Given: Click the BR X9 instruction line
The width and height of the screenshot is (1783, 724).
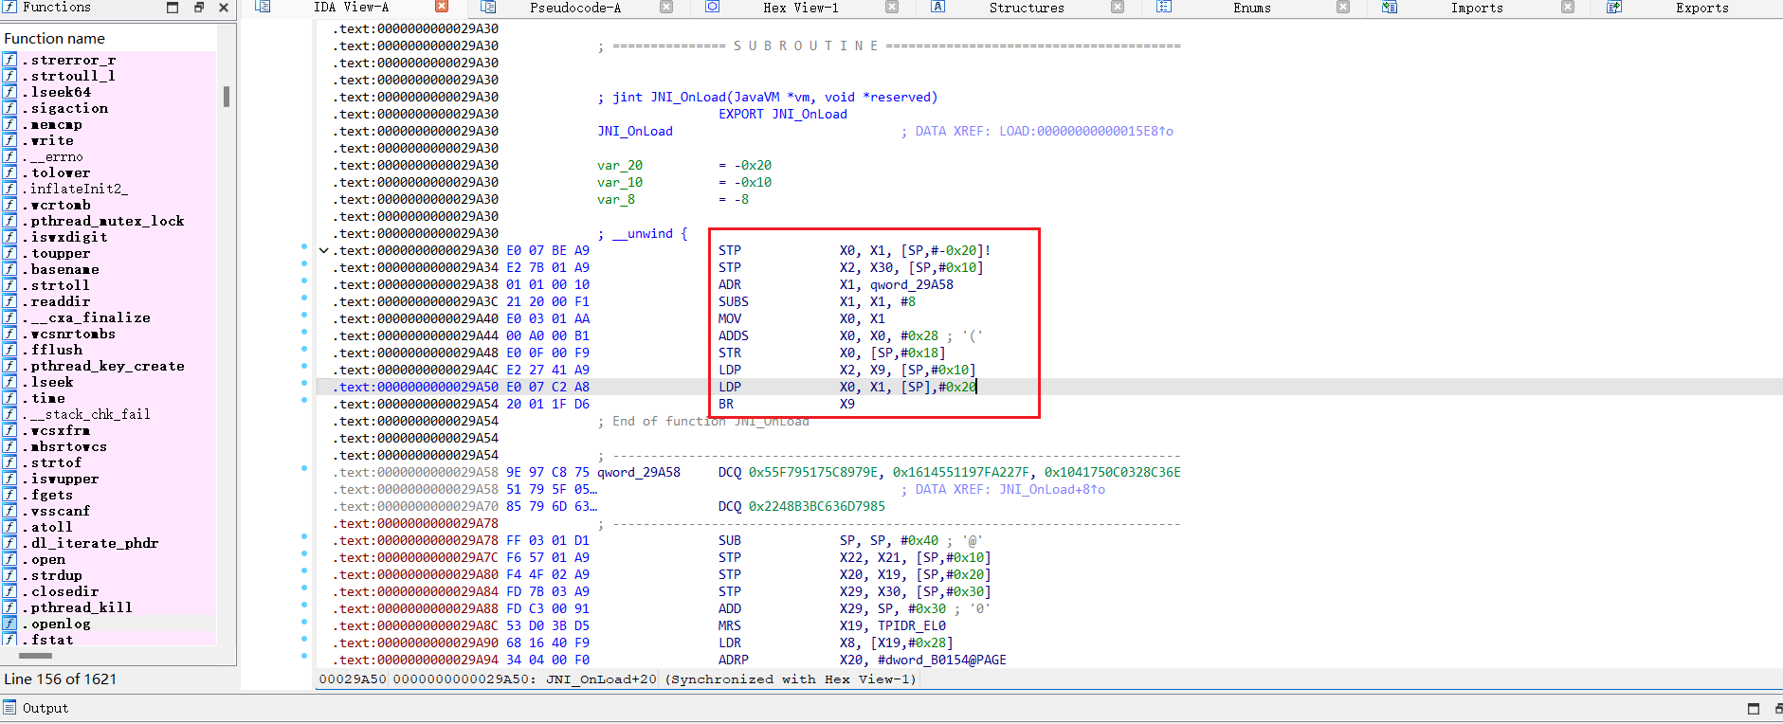Looking at the screenshot, I should pyautogui.click(x=787, y=405).
